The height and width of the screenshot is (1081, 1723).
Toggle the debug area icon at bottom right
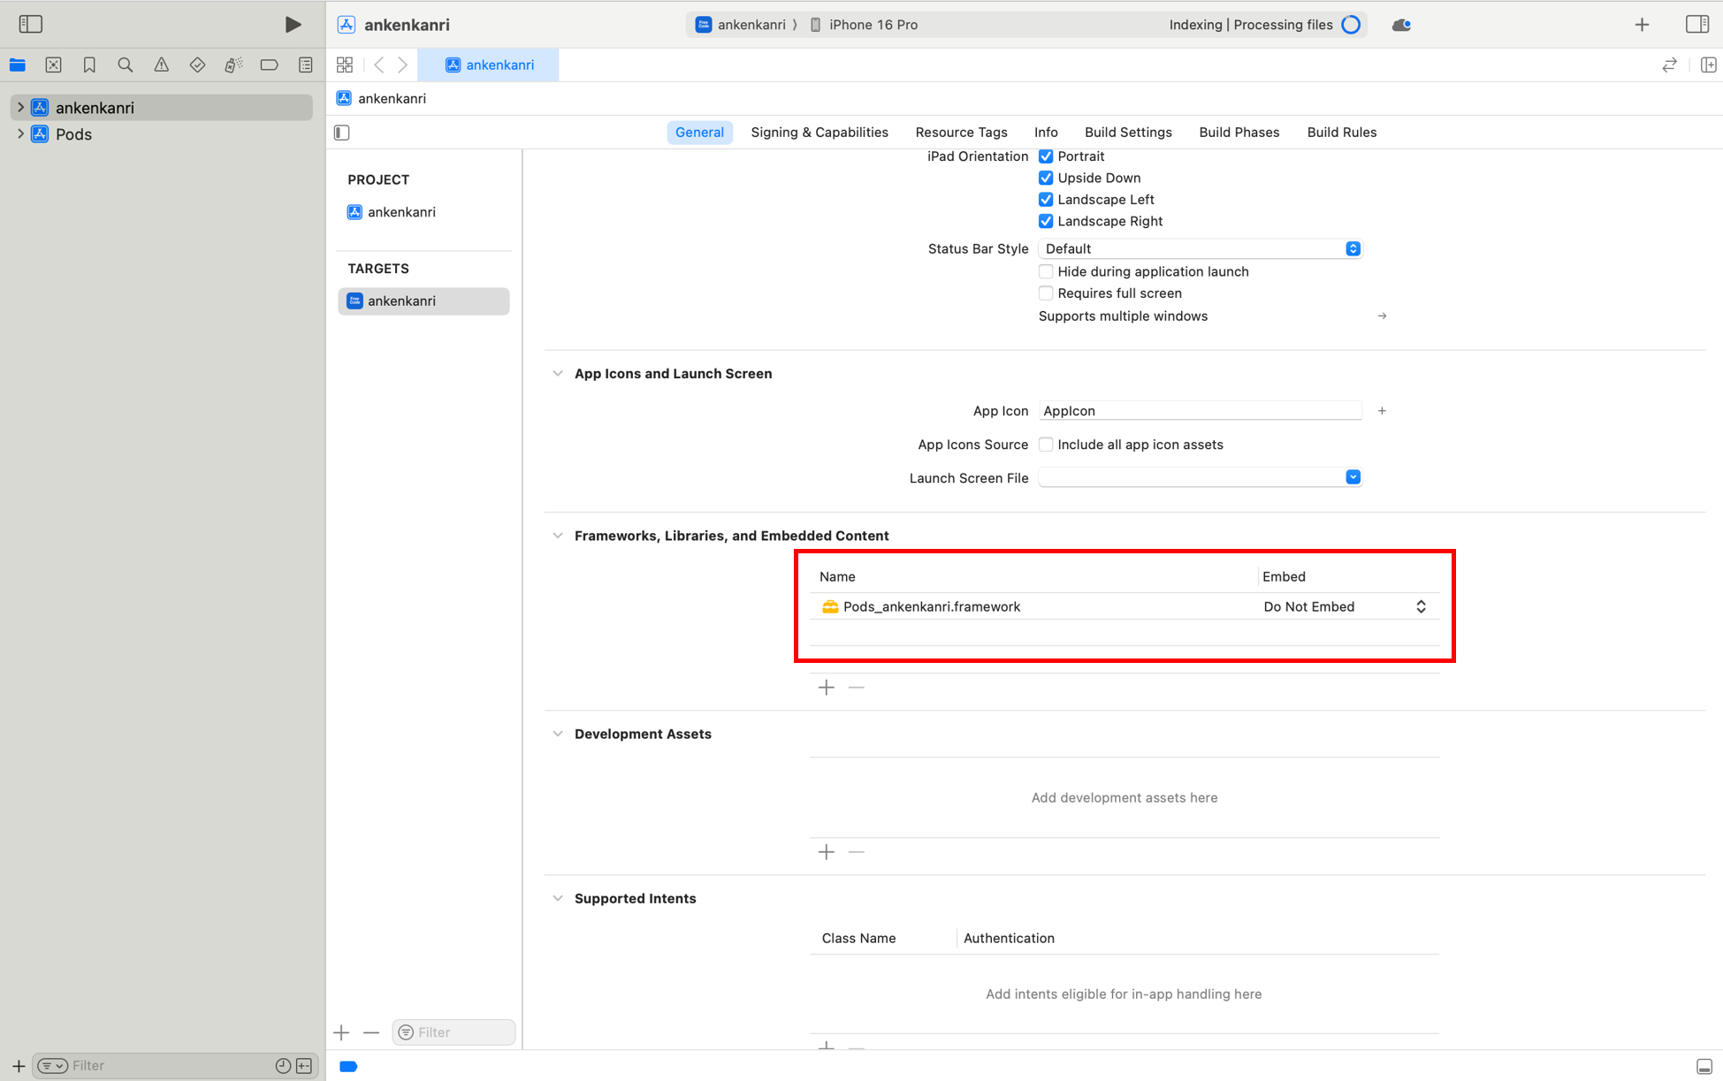pyautogui.click(x=1704, y=1066)
